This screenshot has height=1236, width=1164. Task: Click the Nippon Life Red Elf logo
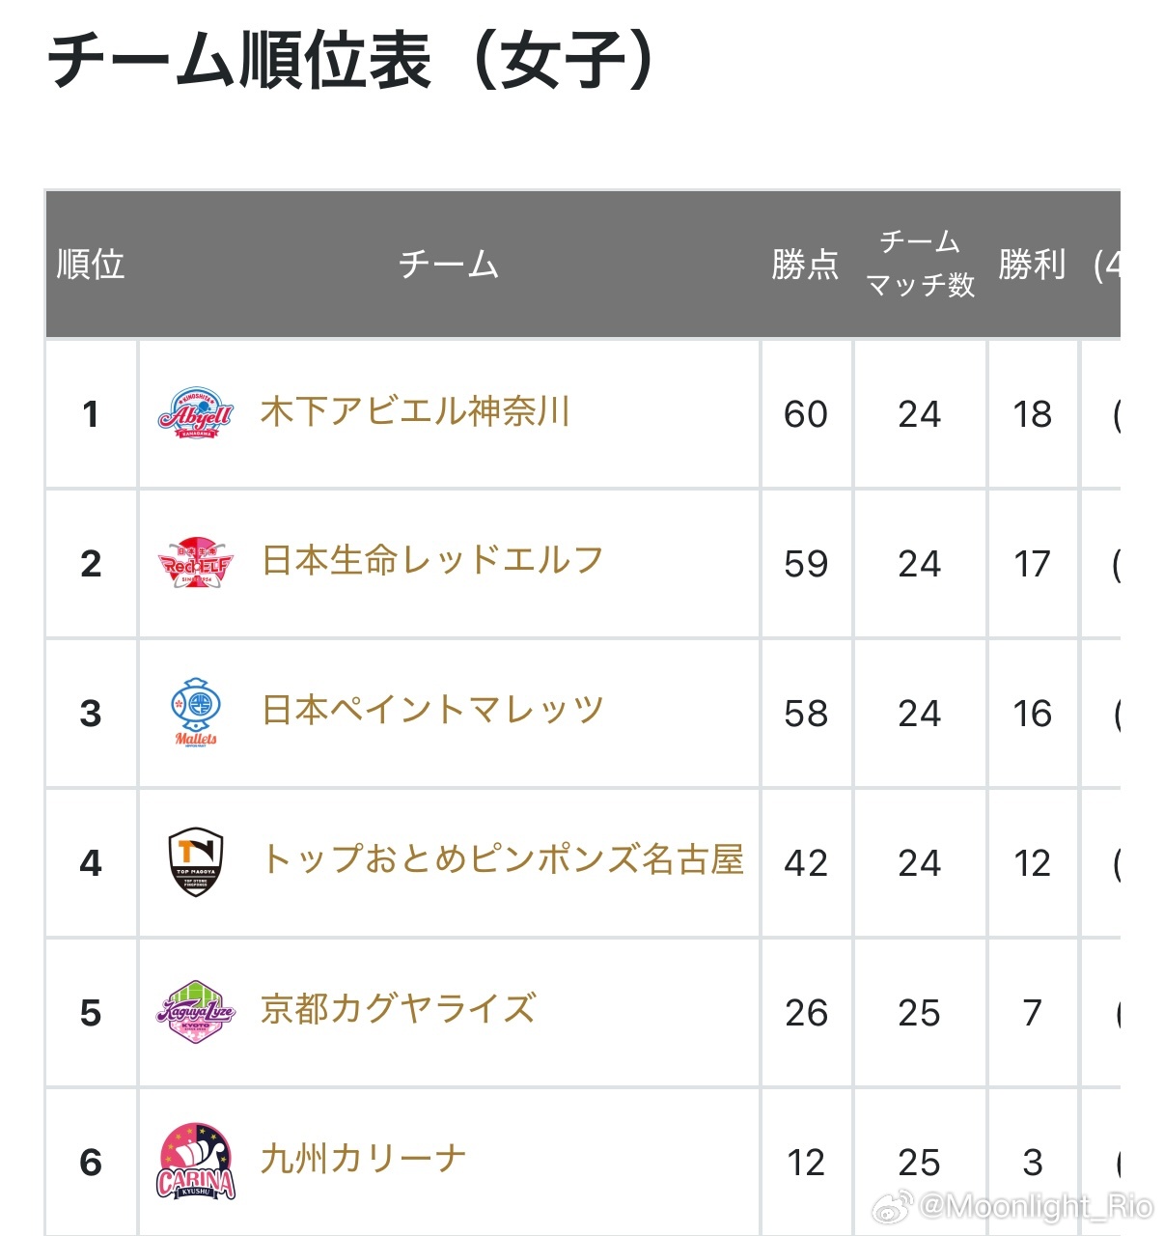tap(196, 564)
